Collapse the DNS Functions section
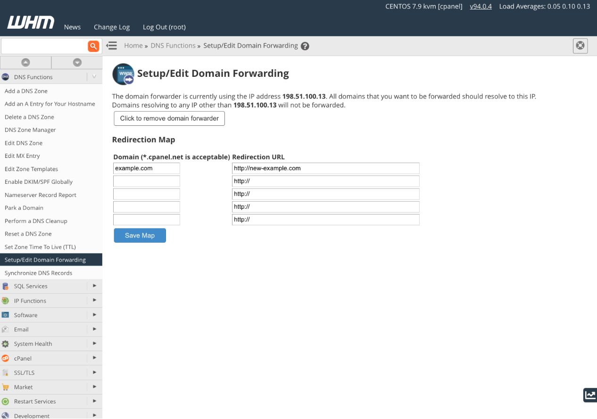 [x=94, y=77]
